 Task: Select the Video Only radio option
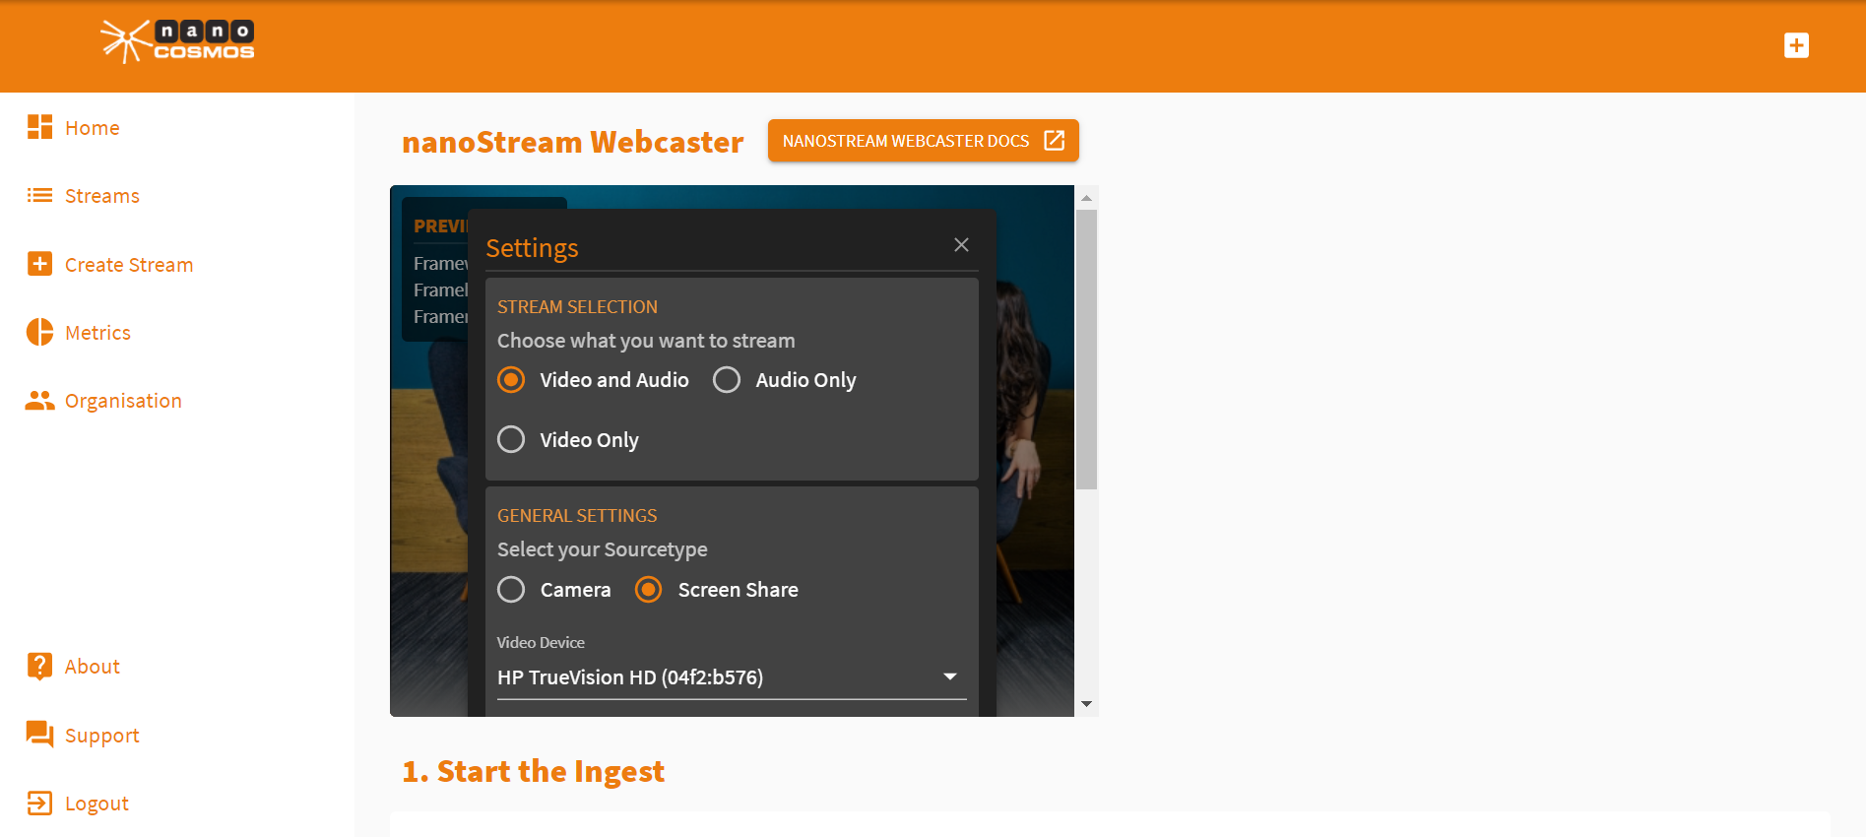[511, 439]
